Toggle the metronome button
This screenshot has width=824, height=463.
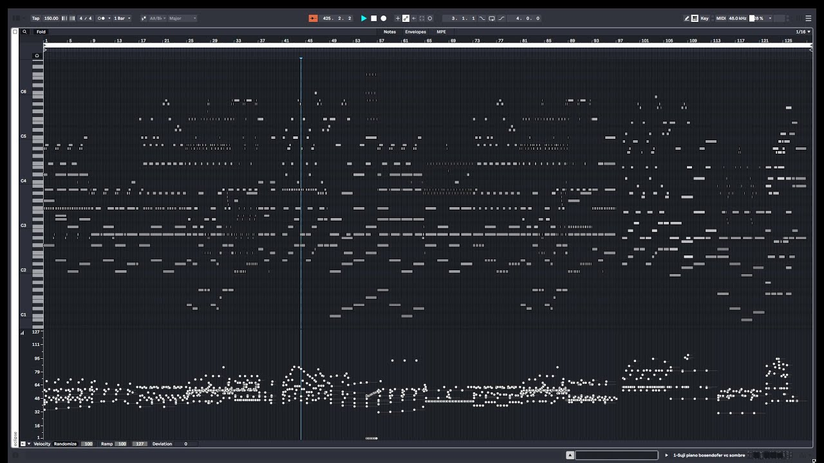point(100,18)
